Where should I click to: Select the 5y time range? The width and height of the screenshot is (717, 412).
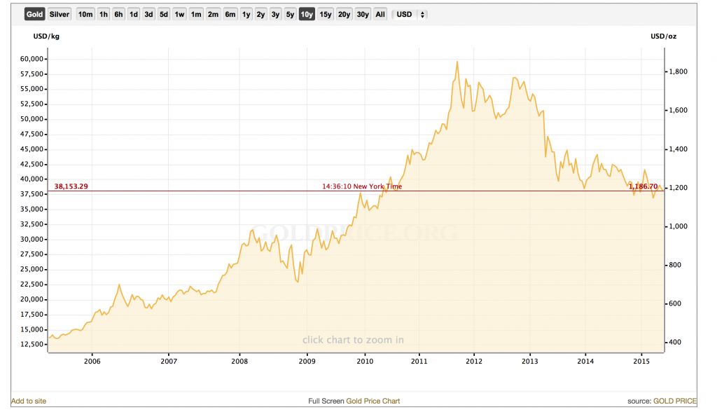pos(290,14)
